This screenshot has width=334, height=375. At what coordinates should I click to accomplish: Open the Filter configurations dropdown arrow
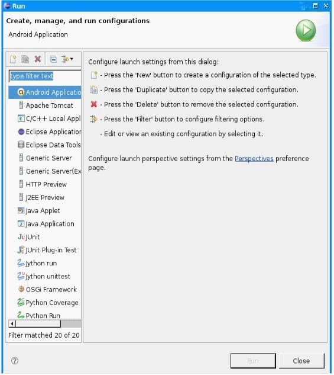(72, 59)
